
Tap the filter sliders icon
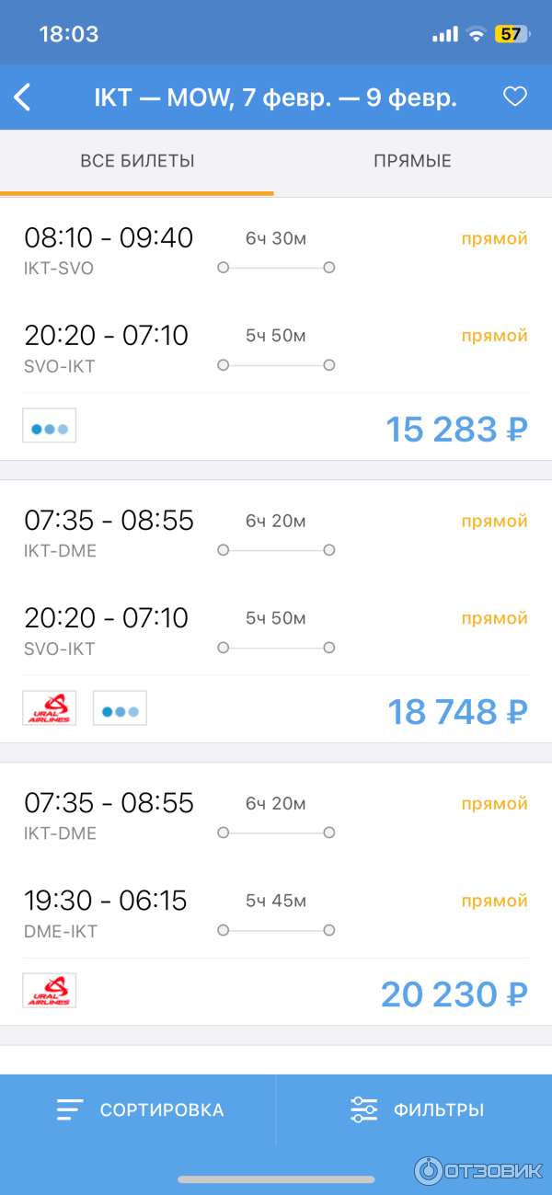pos(364,1109)
